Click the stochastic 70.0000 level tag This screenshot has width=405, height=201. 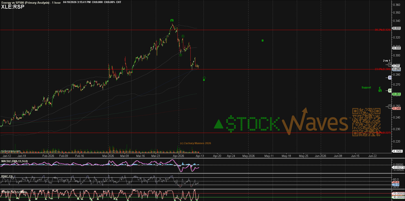pyautogui.click(x=398, y=194)
